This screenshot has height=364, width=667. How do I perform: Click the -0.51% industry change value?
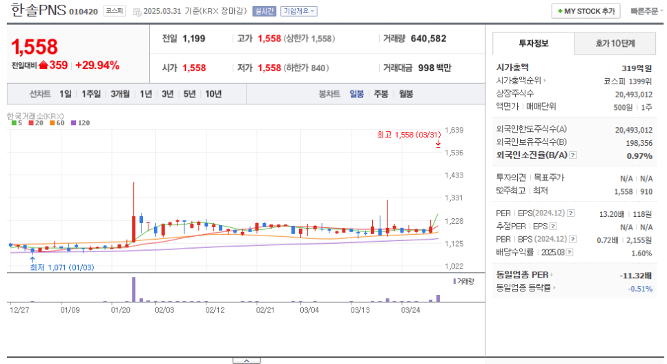[x=640, y=289]
